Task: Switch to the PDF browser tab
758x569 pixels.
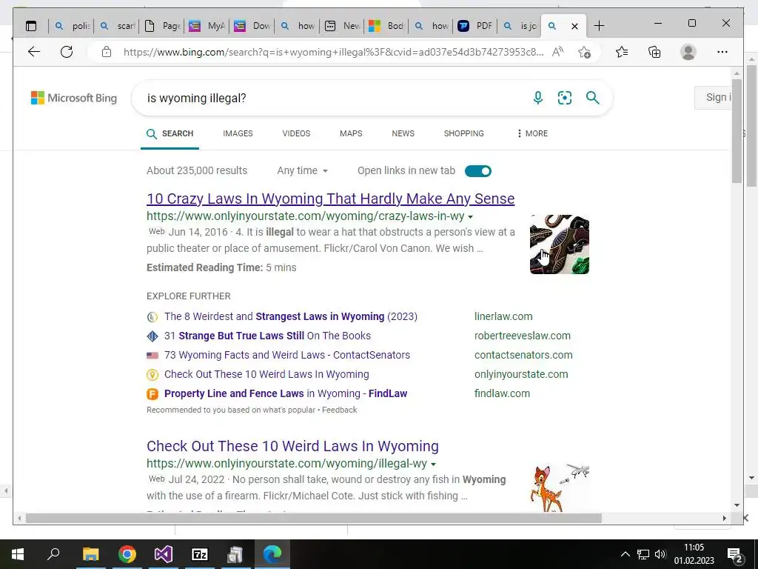Action: click(476, 26)
